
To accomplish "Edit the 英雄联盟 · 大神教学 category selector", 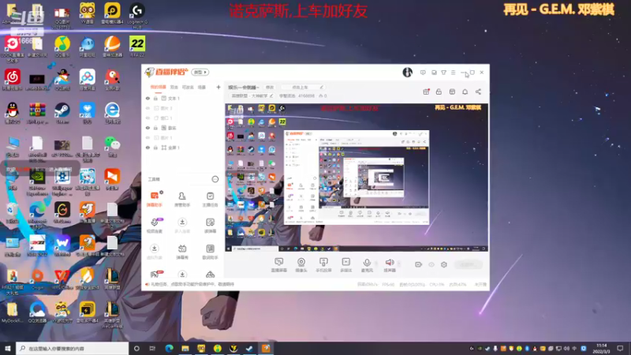I will pos(252,95).
